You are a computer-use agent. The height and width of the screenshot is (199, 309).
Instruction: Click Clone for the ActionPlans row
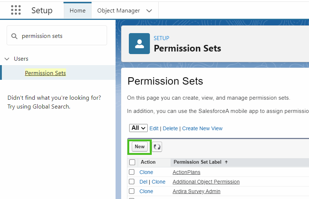(x=146, y=172)
